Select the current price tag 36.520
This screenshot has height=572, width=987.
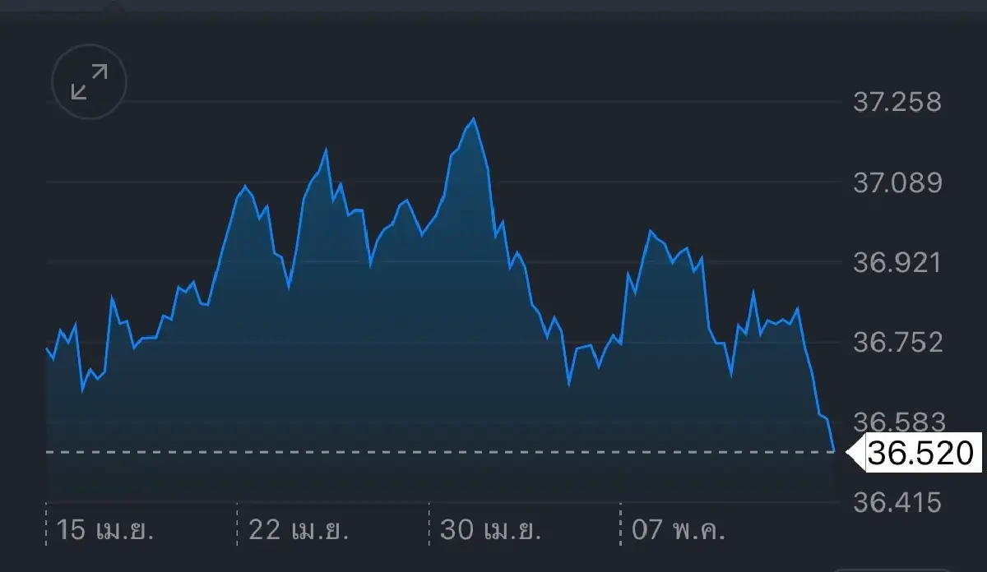914,452
